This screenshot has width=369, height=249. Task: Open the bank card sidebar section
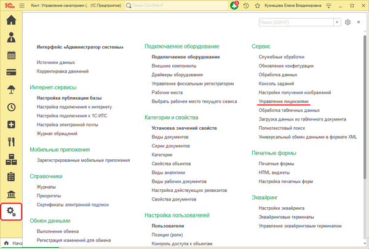click(11, 73)
